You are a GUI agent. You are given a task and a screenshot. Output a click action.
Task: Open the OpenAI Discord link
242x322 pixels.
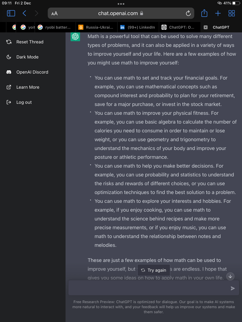(x=32, y=72)
